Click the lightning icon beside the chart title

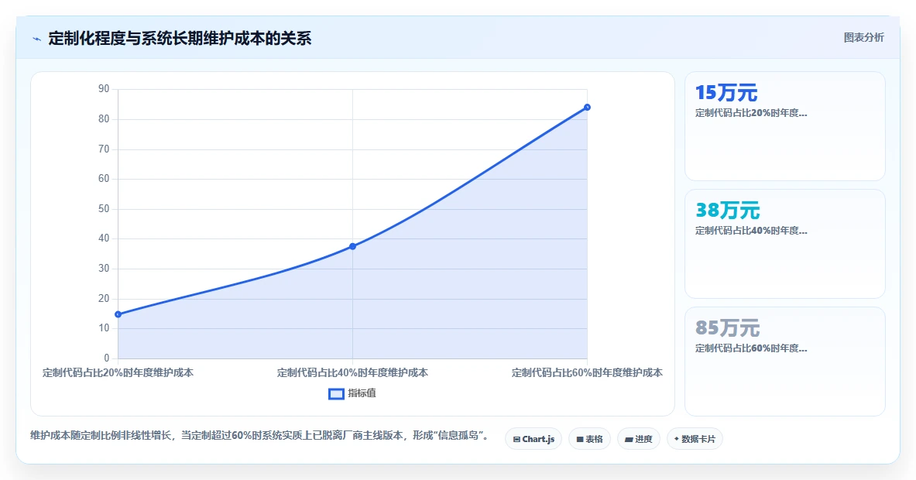pos(37,39)
